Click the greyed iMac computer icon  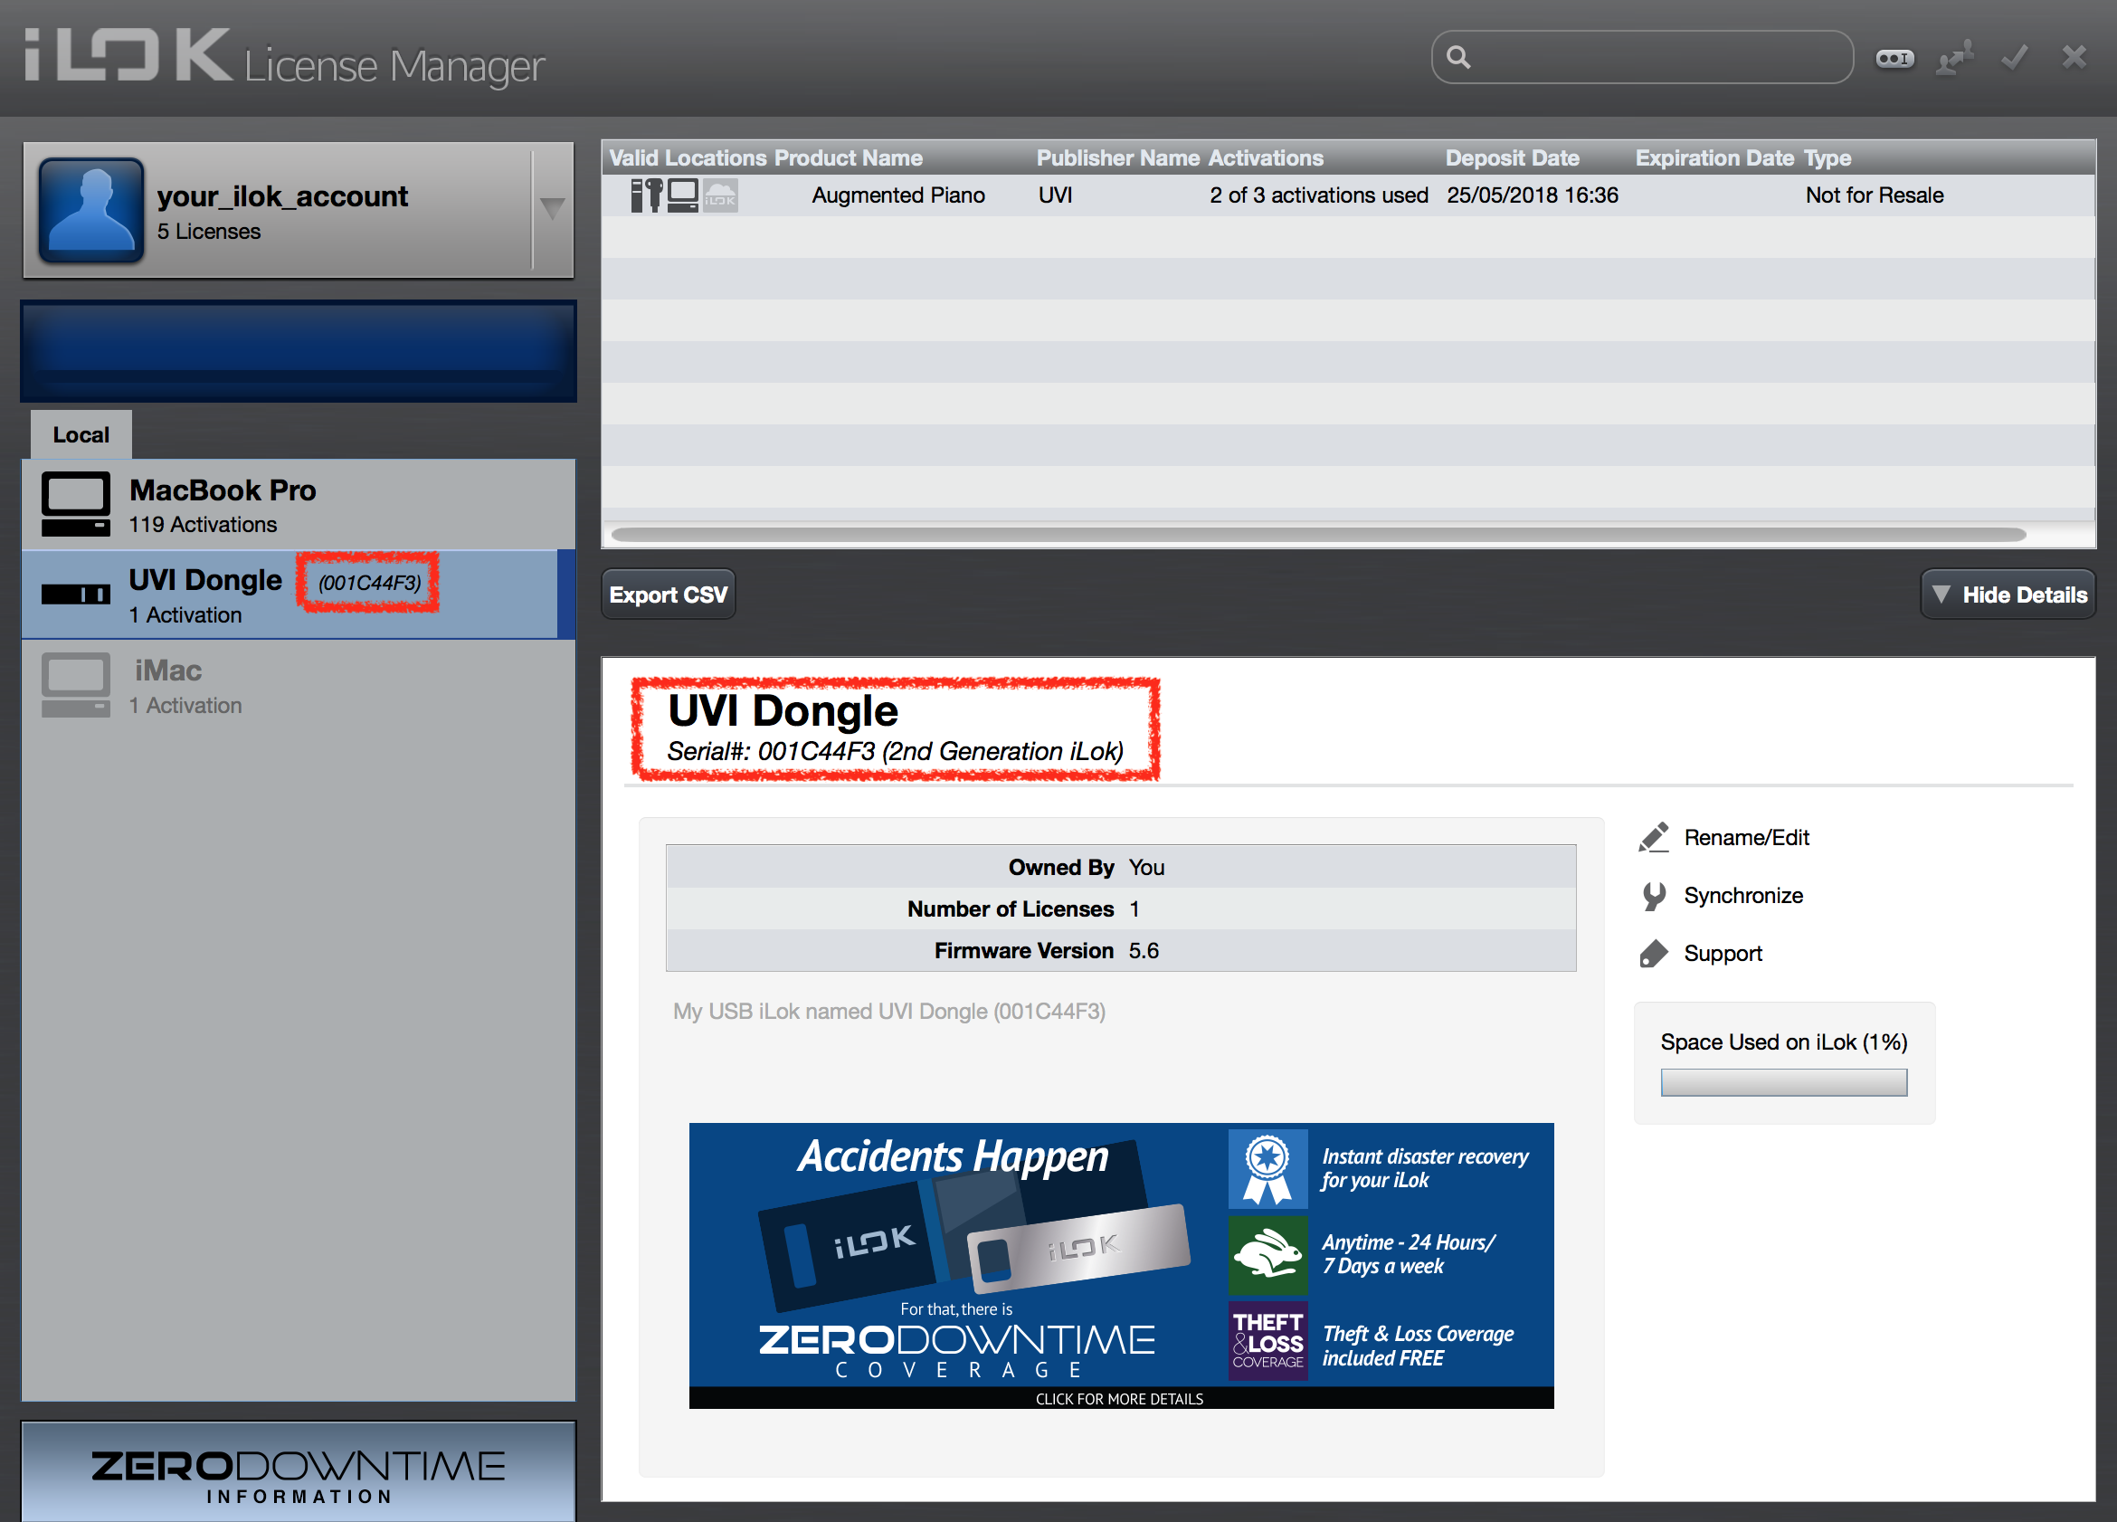click(x=76, y=684)
